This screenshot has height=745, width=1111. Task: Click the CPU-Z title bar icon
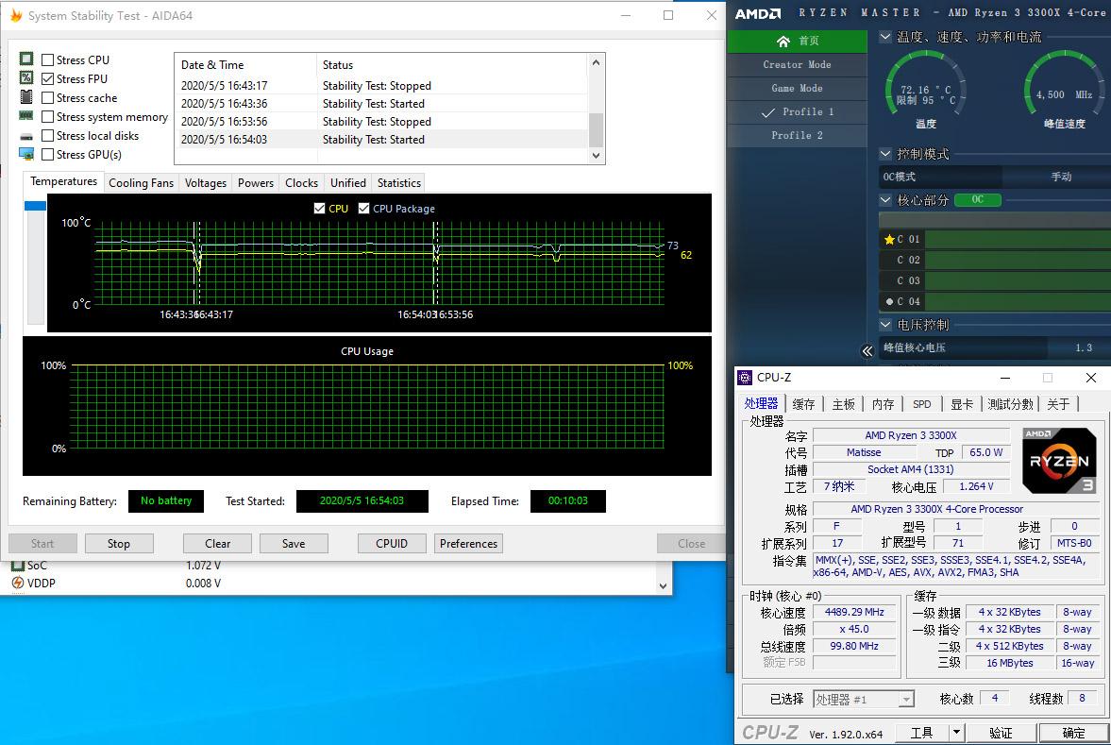(x=745, y=378)
